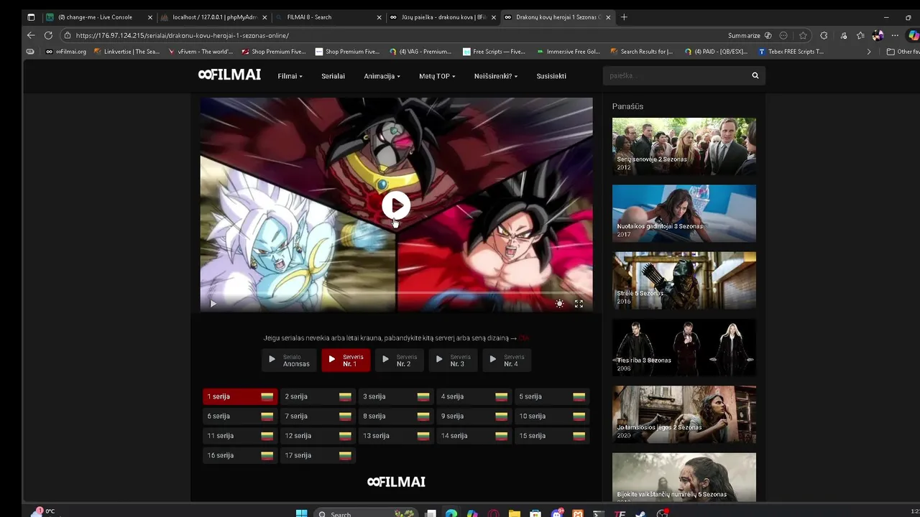Switch to Serveris Nr. 2
920x517 pixels.
pos(399,360)
